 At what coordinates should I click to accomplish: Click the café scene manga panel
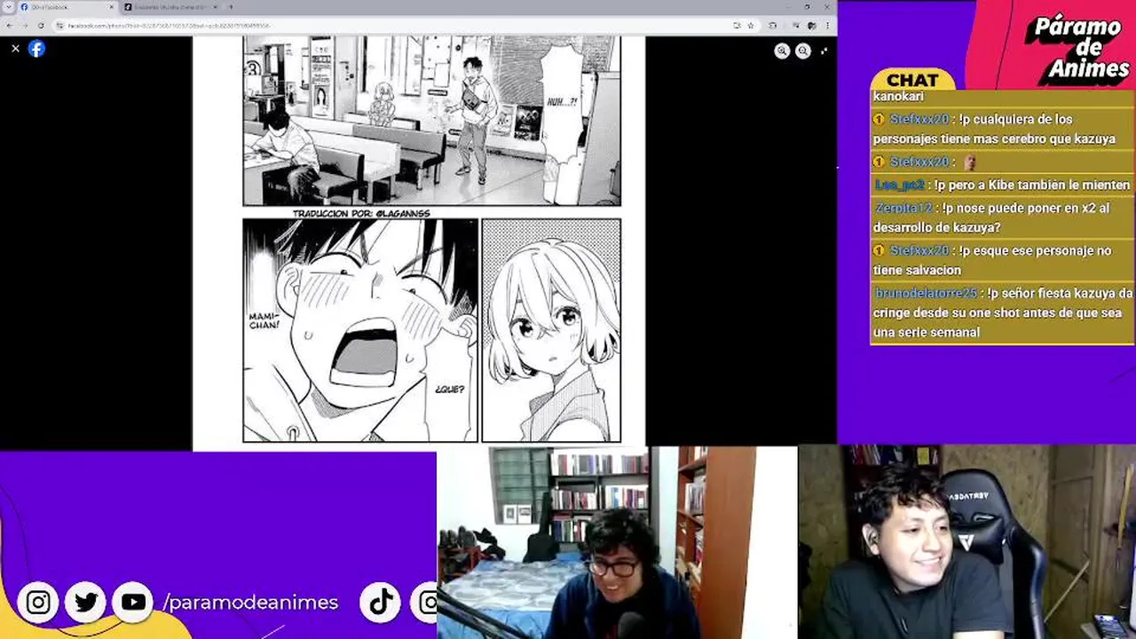[x=431, y=121]
